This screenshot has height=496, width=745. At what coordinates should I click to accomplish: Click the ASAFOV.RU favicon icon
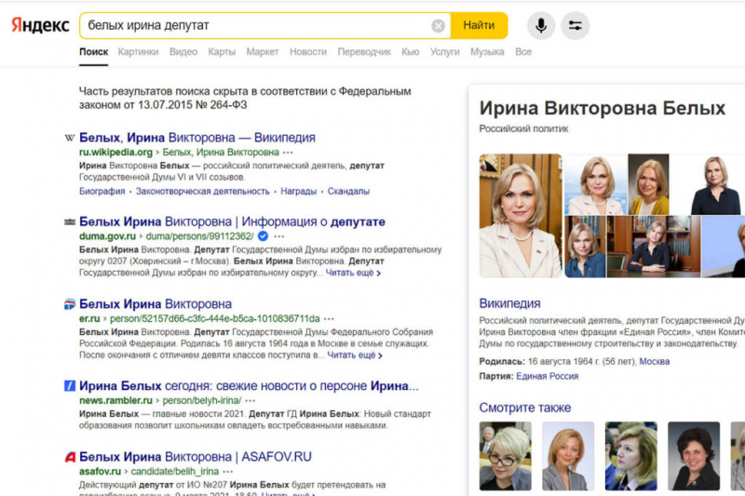pyautogui.click(x=69, y=458)
